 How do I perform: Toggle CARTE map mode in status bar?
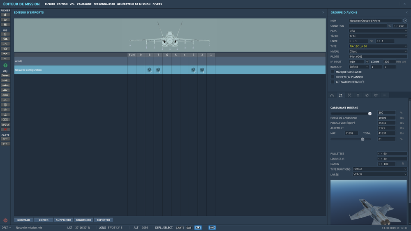pos(180,228)
